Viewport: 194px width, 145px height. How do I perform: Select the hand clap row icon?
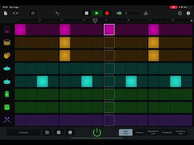(7, 56)
